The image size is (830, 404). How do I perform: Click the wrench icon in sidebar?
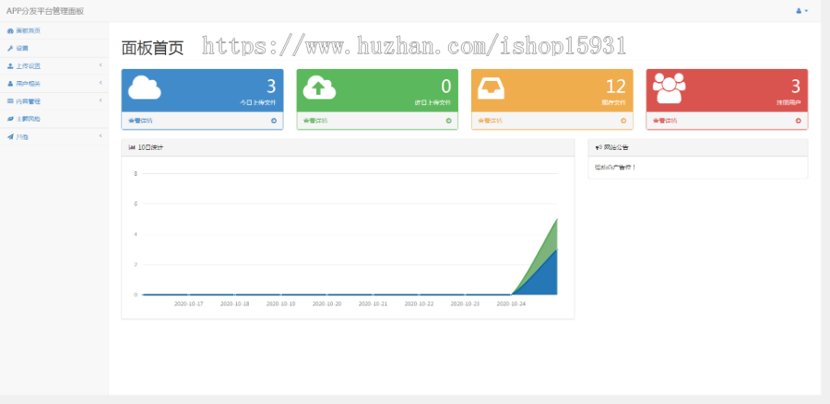[10, 49]
